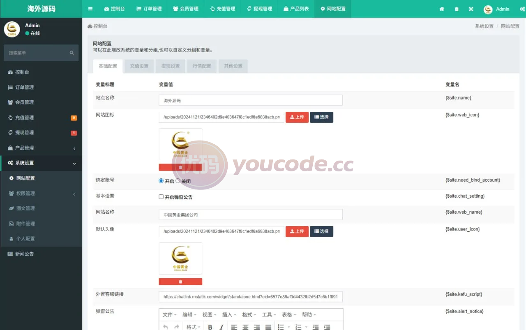Switch to the 行情配置 tab
The width and height of the screenshot is (526, 330).
click(202, 66)
